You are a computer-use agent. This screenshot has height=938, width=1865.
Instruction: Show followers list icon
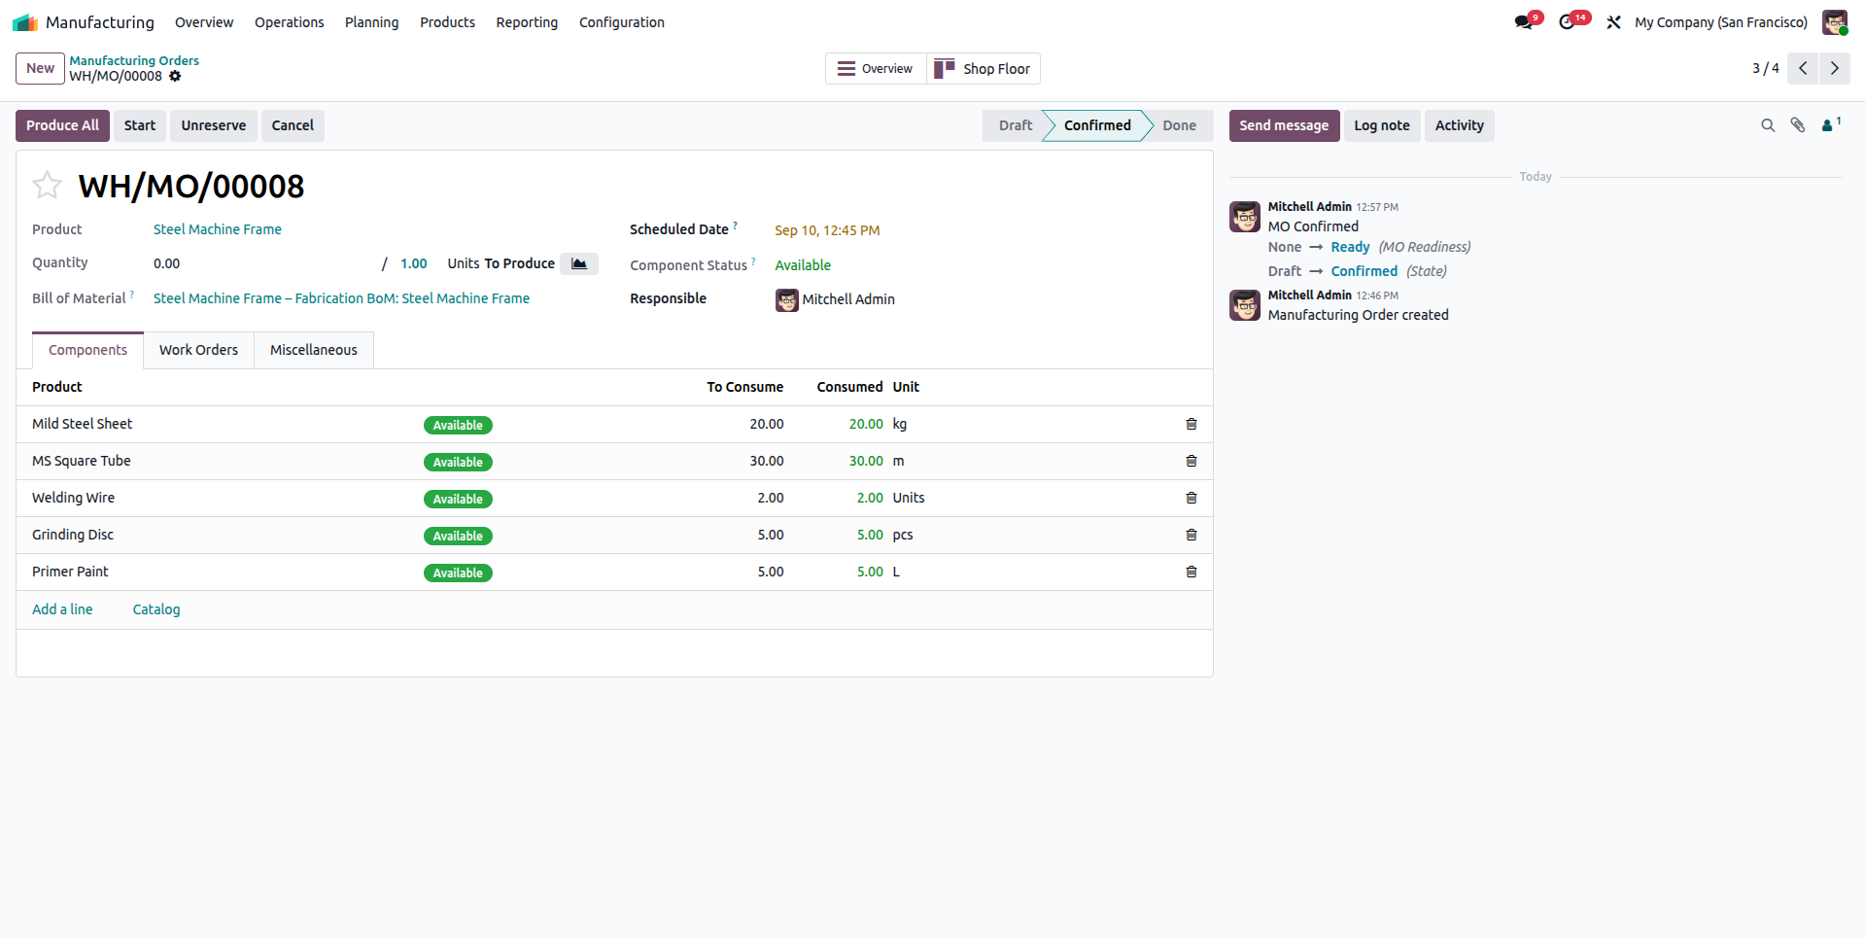(1831, 124)
